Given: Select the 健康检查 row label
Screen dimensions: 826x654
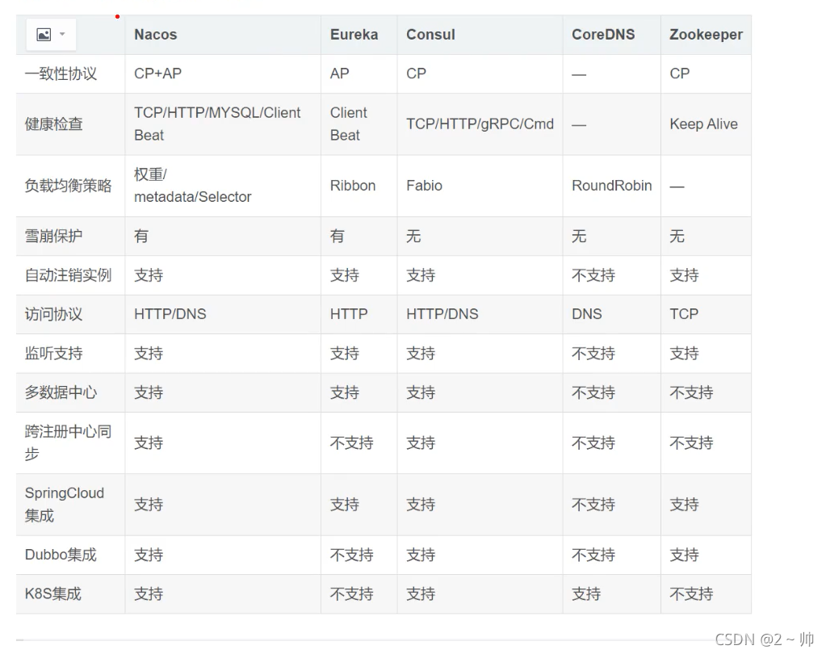Looking at the screenshot, I should pyautogui.click(x=53, y=124).
